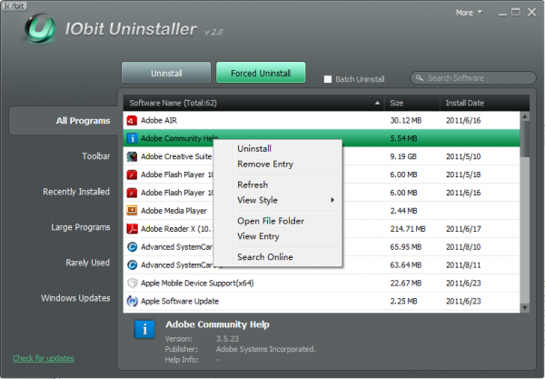Image resolution: width=545 pixels, height=379 pixels.
Task: Click the IObit Uninstaller logo icon
Action: pyautogui.click(x=40, y=28)
